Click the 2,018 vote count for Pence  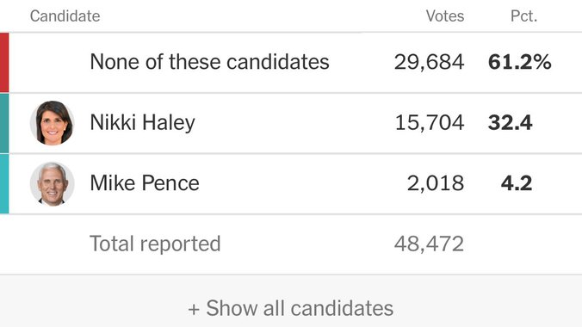(436, 183)
